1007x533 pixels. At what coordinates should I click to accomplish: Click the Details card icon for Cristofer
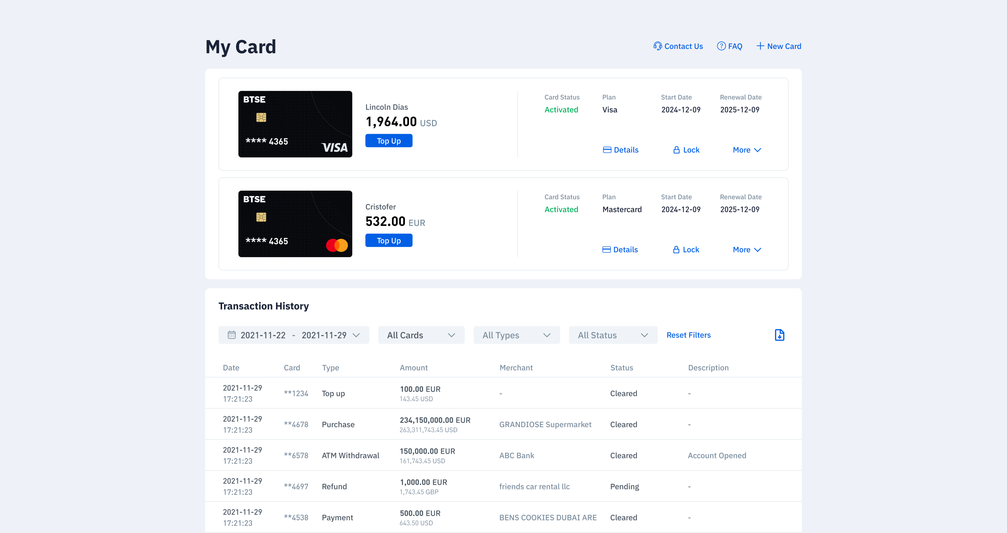[606, 250]
